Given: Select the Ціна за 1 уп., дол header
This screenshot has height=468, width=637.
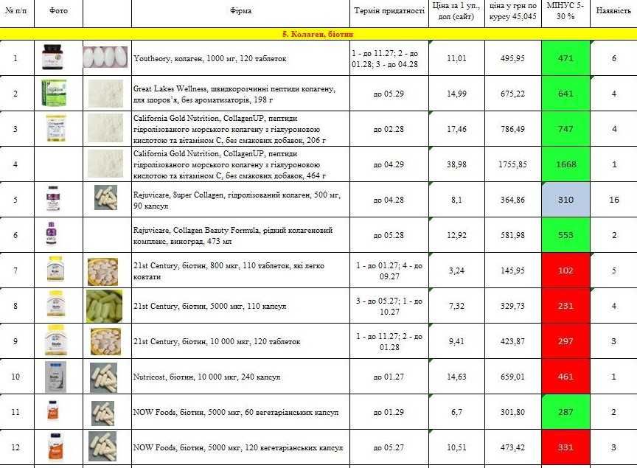Looking at the screenshot, I should tap(456, 11).
